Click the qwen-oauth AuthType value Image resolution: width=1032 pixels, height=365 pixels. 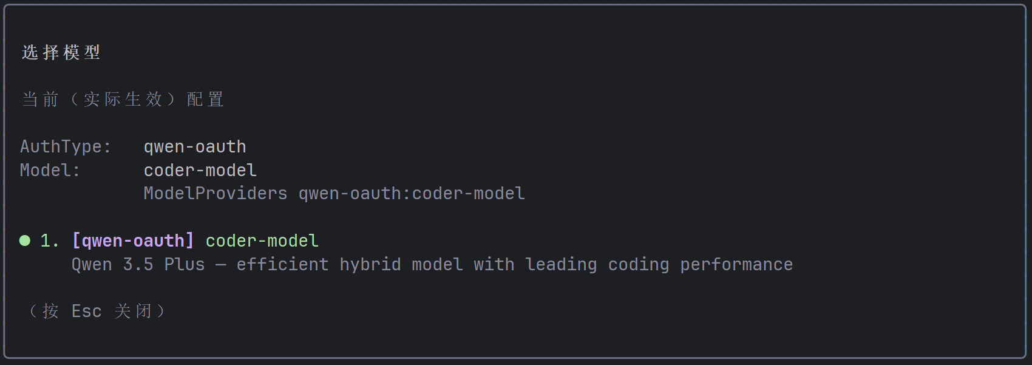click(x=195, y=146)
